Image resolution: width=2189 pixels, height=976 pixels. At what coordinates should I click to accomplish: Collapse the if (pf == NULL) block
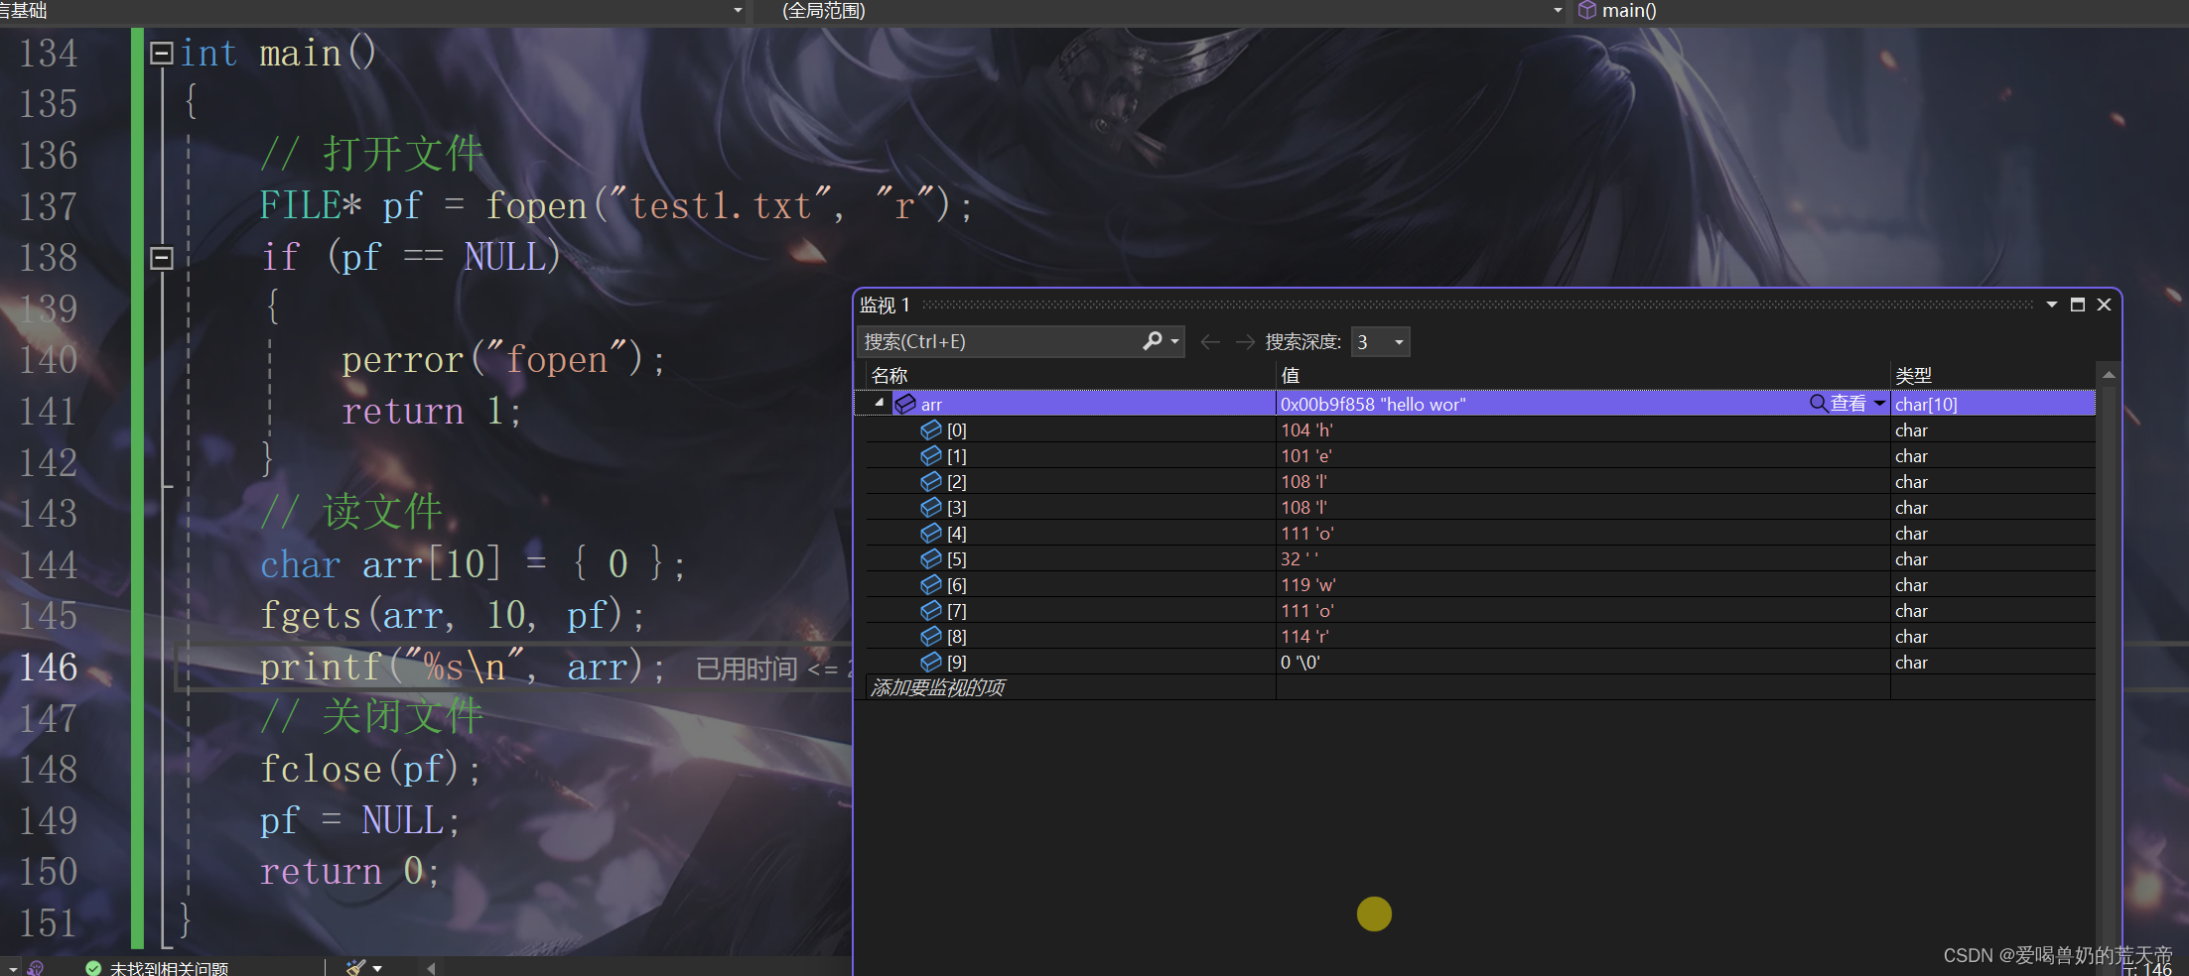tap(161, 258)
